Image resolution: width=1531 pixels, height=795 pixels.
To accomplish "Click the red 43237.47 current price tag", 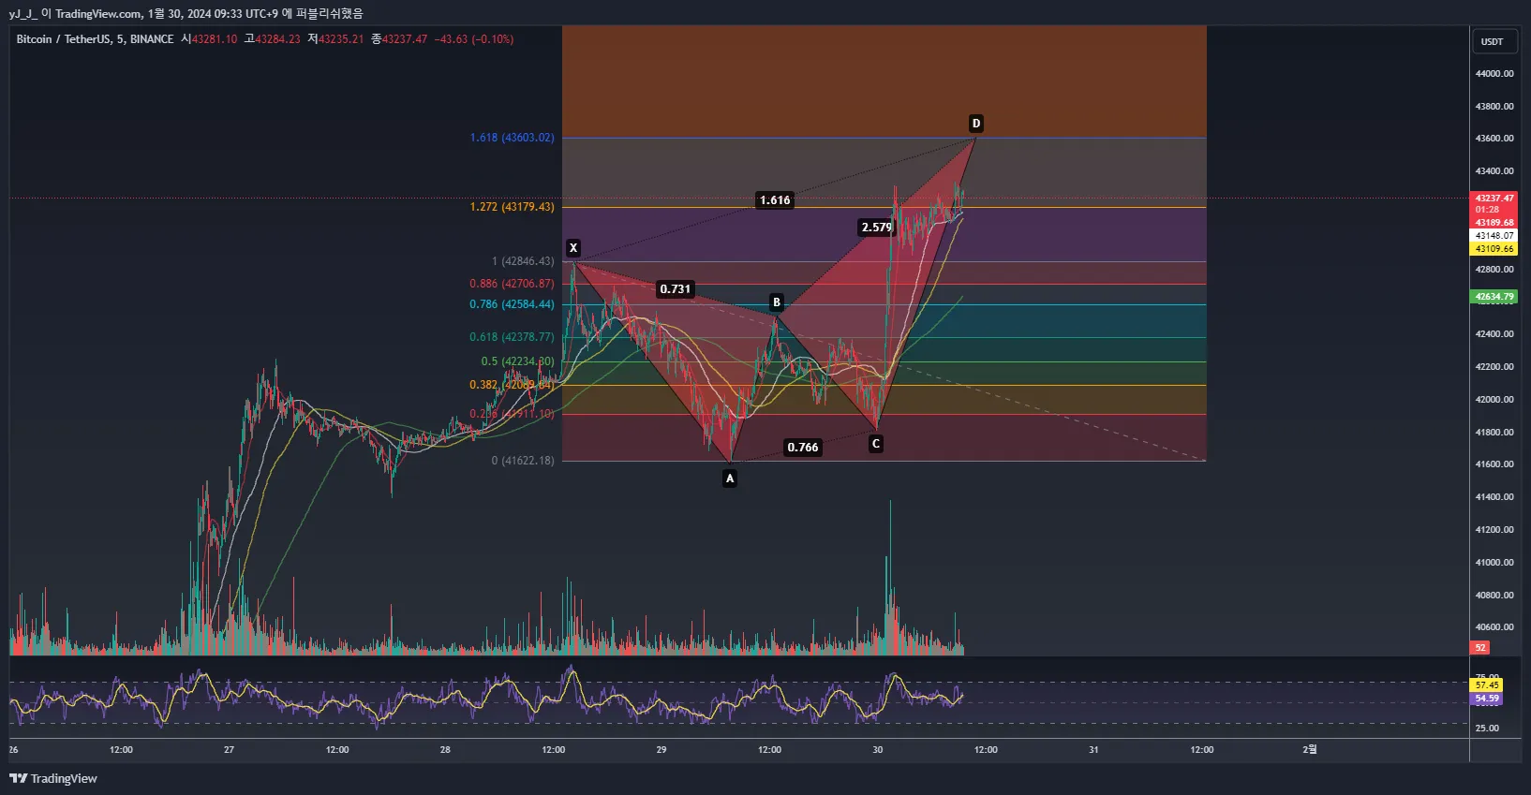I will (1494, 199).
